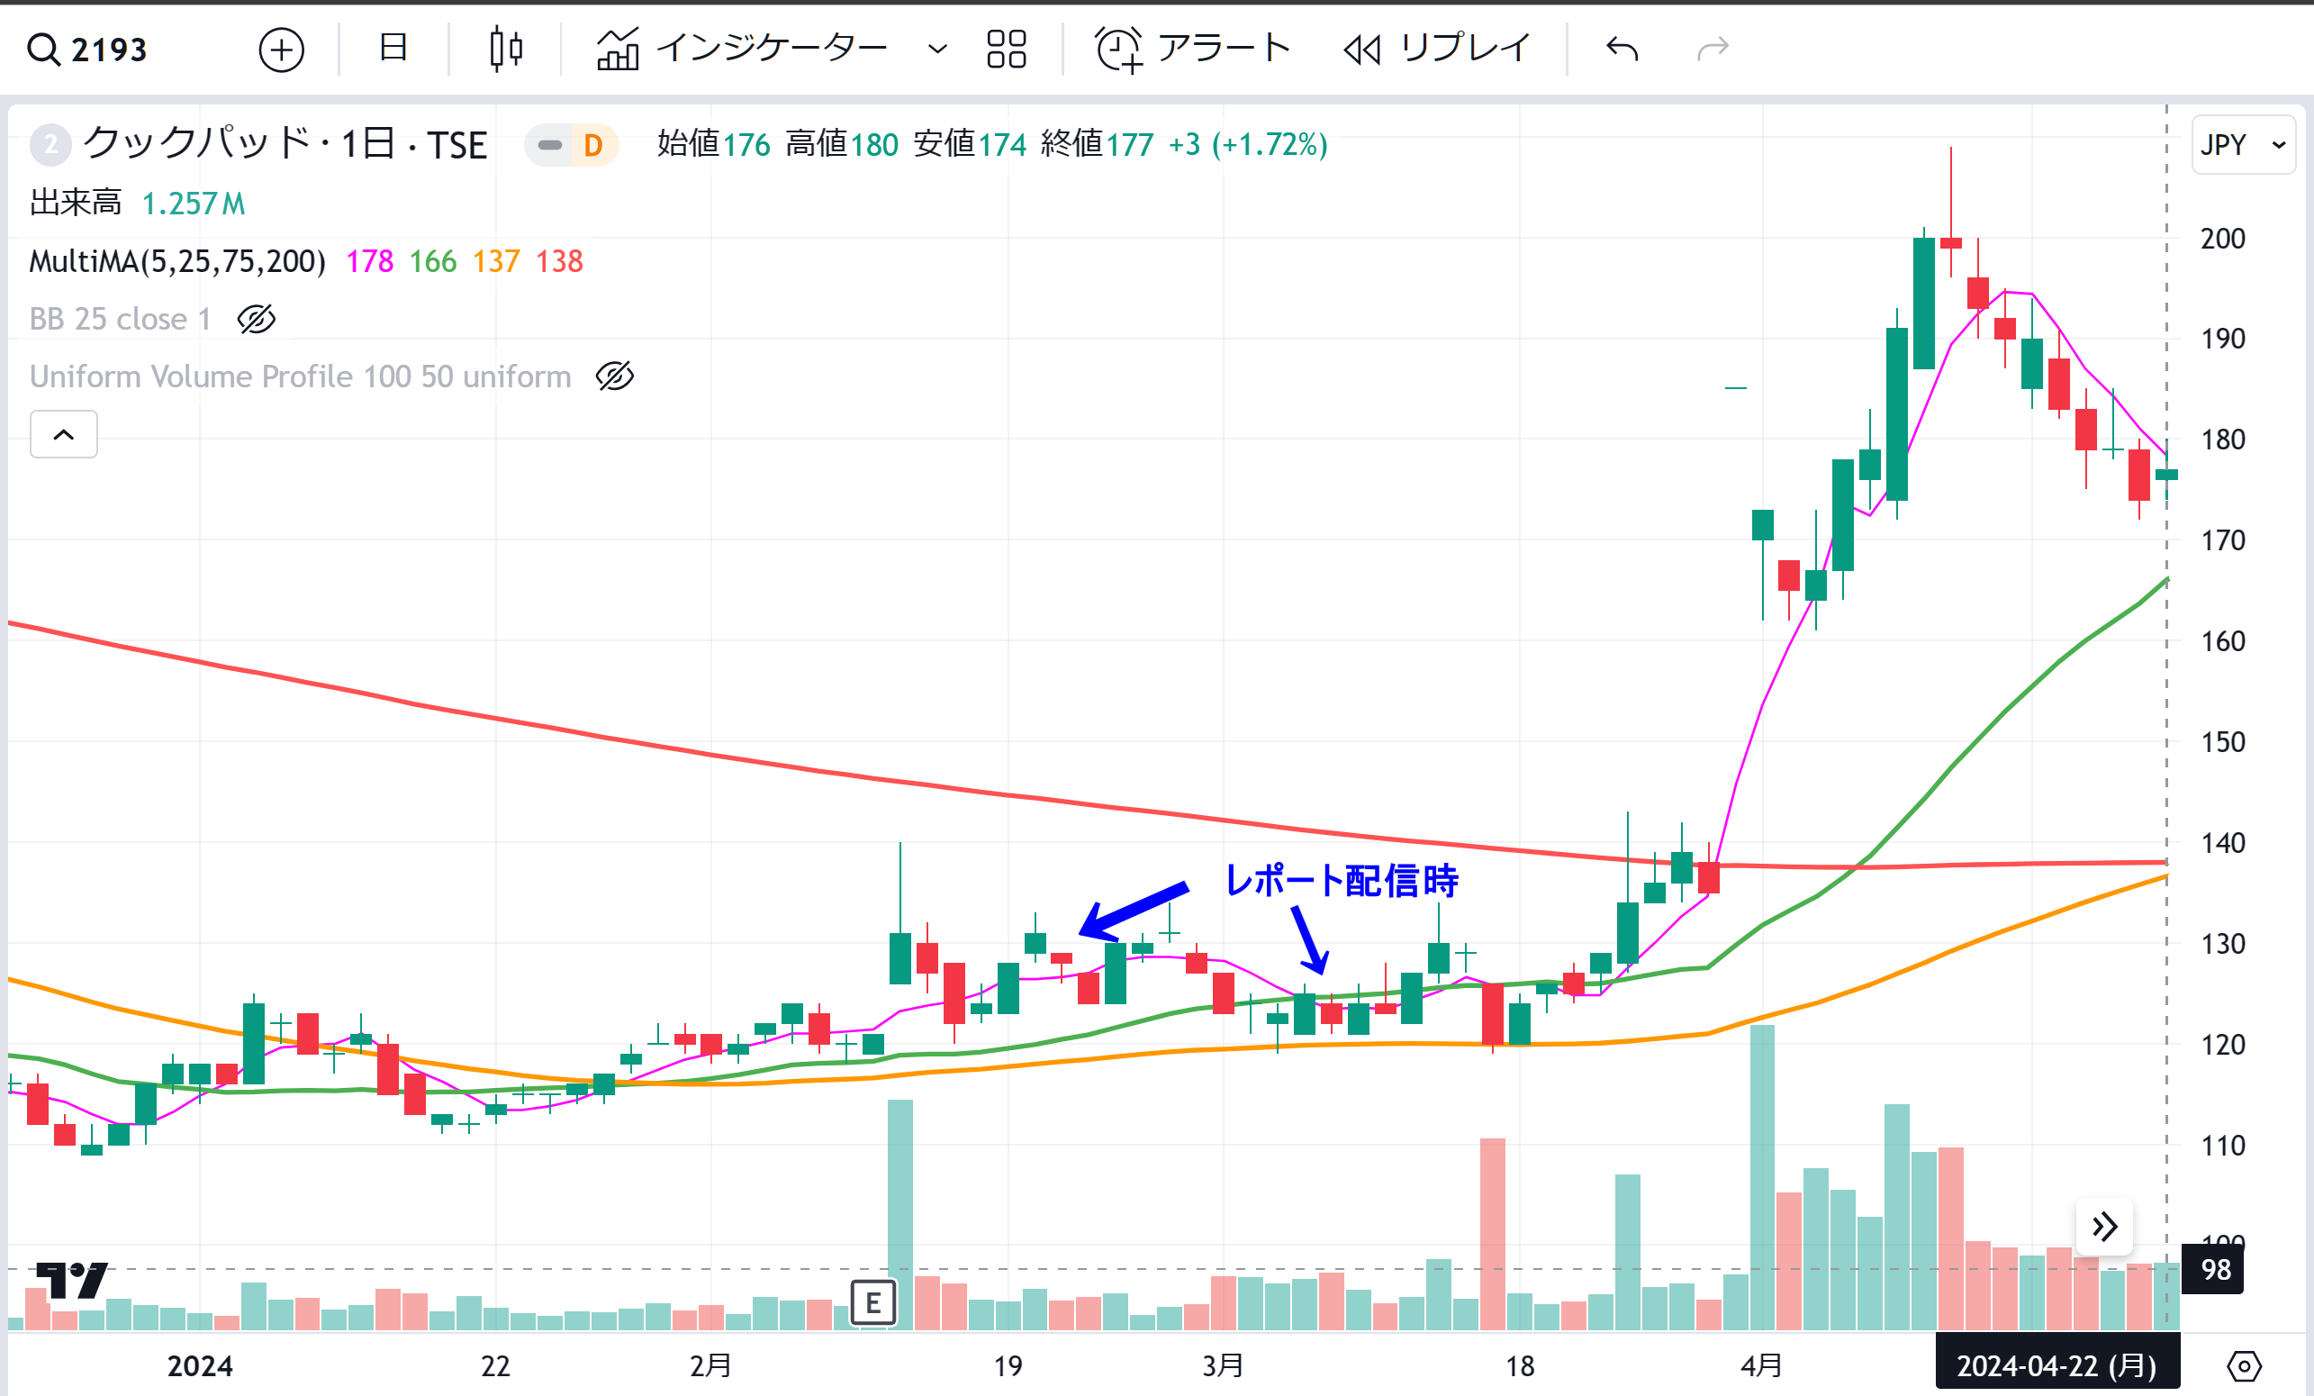Open the 日 timeframe selector
The height and width of the screenshot is (1396, 2314).
pyautogui.click(x=393, y=47)
